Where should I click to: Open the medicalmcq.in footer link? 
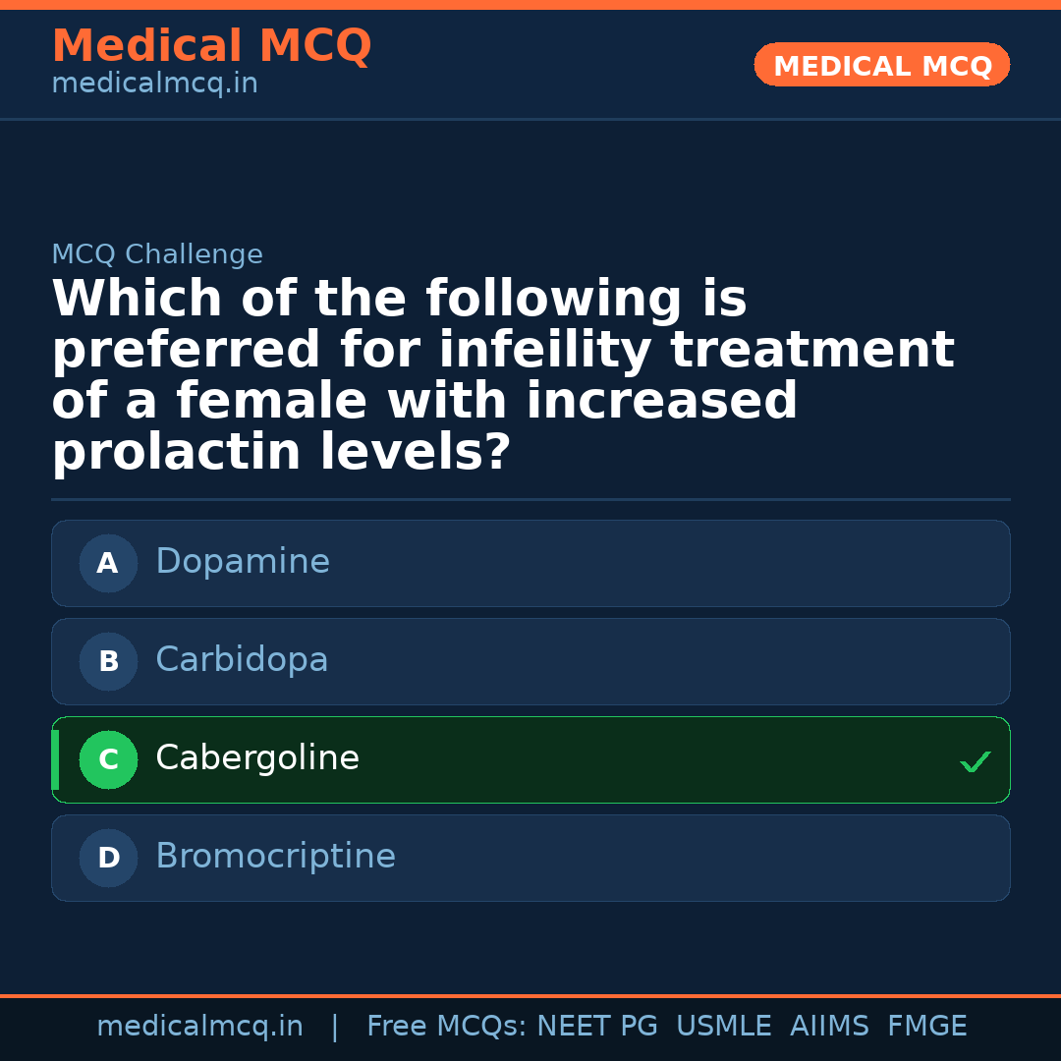click(200, 1025)
